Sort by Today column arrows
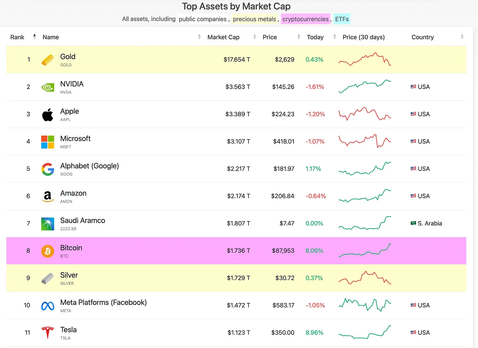 coord(335,37)
